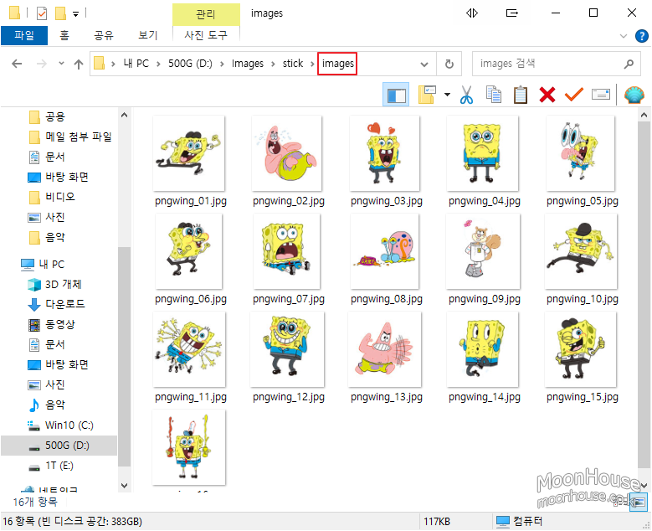Click the Paste clipboard icon
Viewport: 652px width, 531px height.
pos(521,95)
